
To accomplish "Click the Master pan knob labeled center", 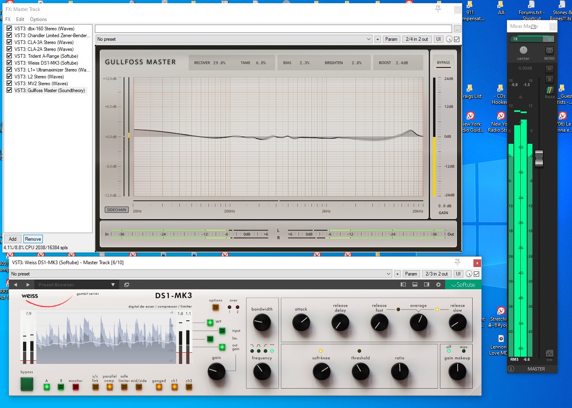I will pyautogui.click(x=523, y=50).
